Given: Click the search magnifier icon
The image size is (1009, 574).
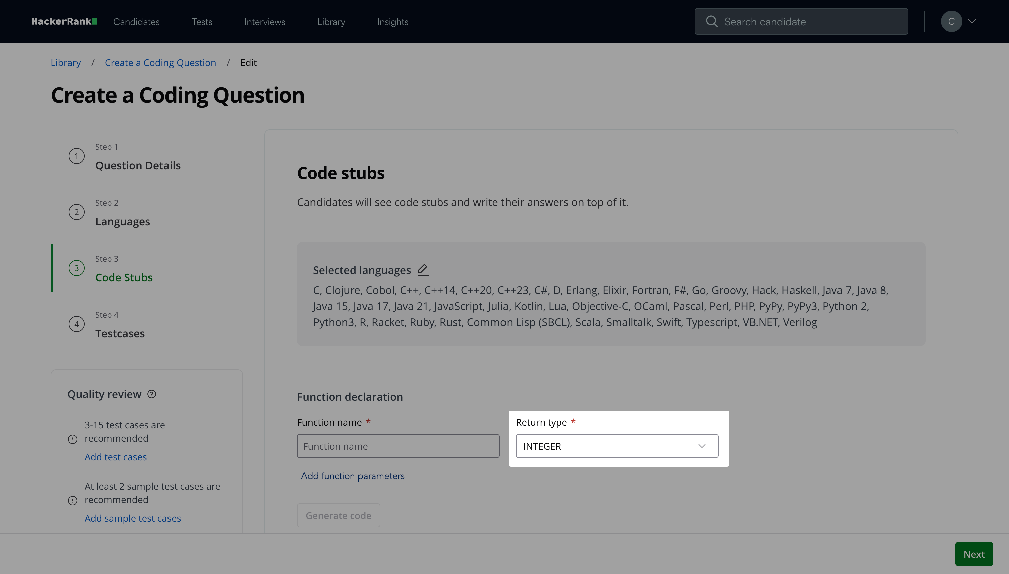Looking at the screenshot, I should [711, 21].
